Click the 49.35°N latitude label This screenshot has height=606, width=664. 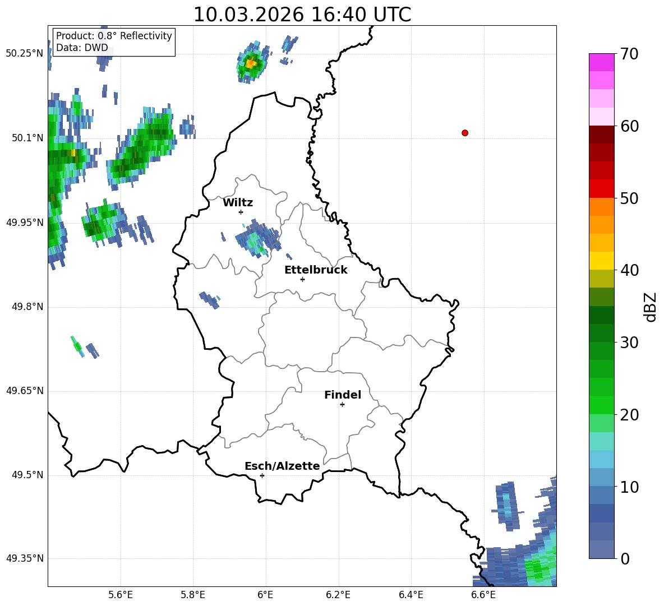point(25,558)
